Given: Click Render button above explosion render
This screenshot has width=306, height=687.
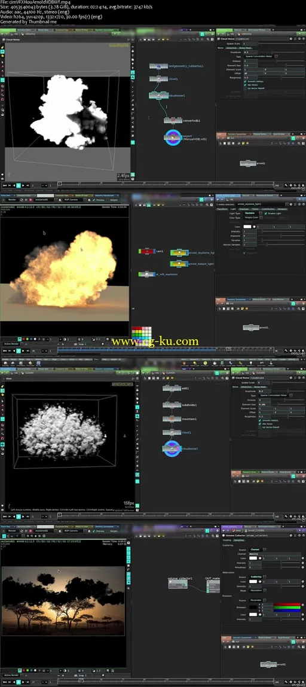Looking at the screenshot, I should (x=13, y=200).
